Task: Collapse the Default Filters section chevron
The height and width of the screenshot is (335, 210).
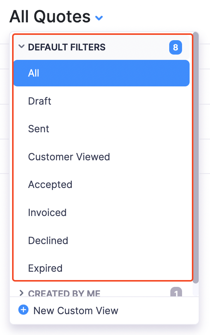Action: coord(21,46)
